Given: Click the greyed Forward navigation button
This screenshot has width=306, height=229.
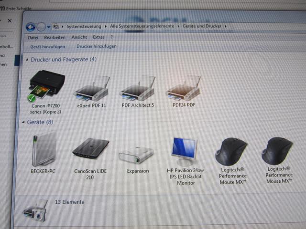Looking at the screenshot, I should click(41, 27).
